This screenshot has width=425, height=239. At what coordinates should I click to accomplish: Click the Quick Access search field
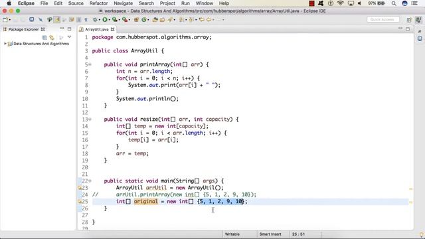pyautogui.click(x=383, y=19)
